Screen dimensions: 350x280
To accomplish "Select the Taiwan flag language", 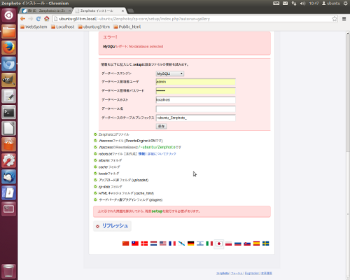I will (135, 244).
